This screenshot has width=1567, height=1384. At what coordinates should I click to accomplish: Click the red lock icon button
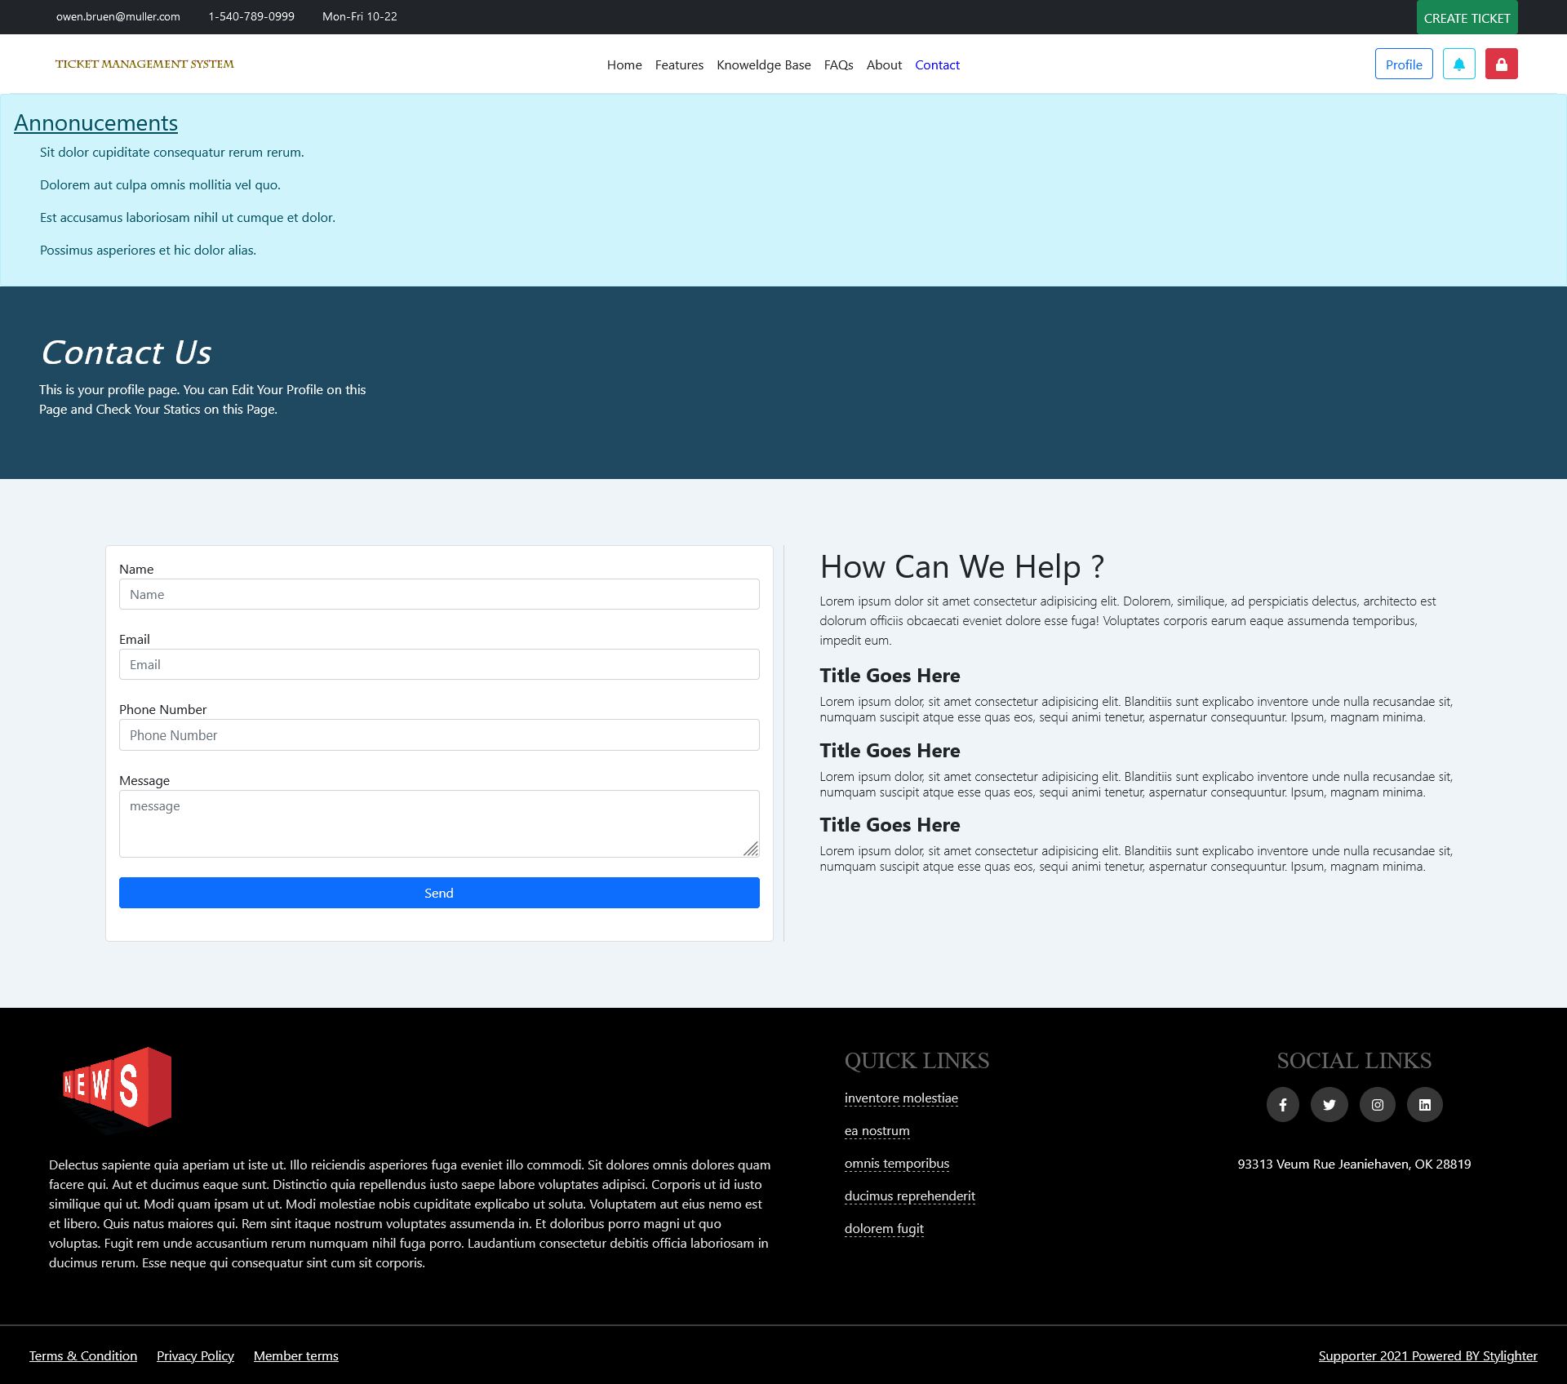[1501, 64]
